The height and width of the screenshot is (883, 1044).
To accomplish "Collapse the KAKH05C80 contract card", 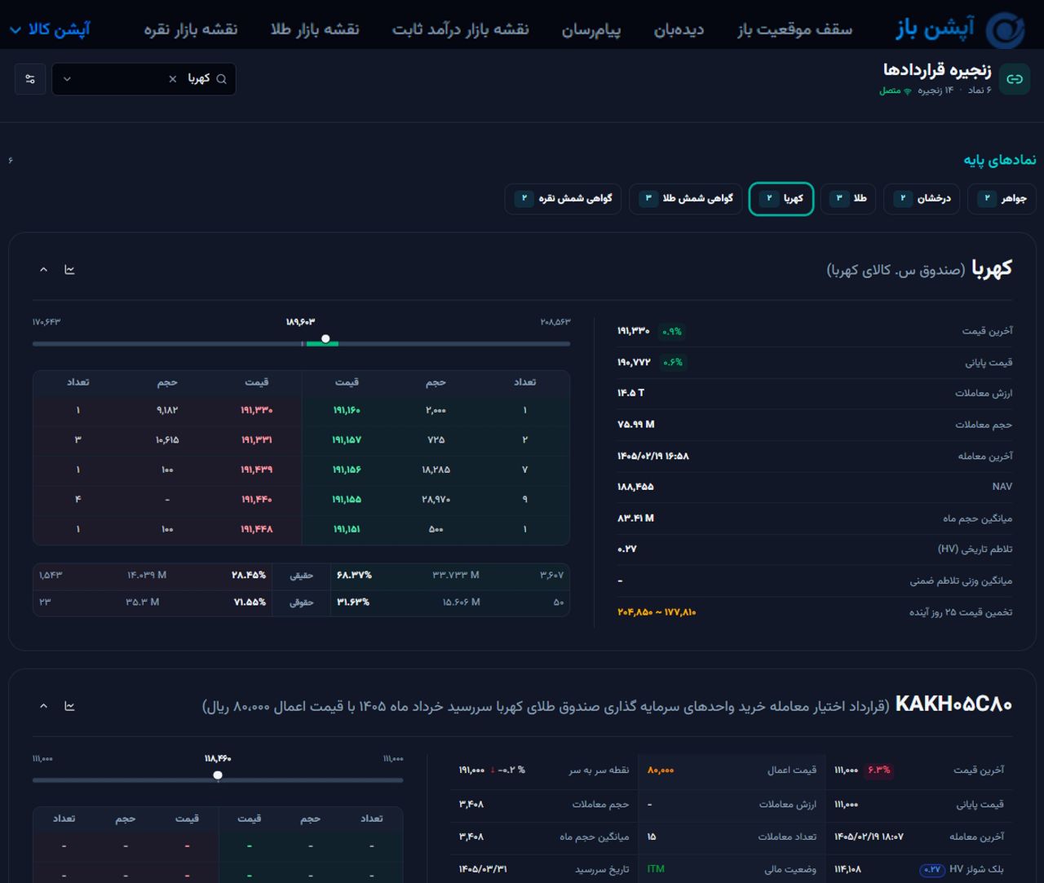I will (x=44, y=705).
